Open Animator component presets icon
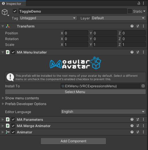Viewport: 148px width, 150px height. (x=138, y=132)
